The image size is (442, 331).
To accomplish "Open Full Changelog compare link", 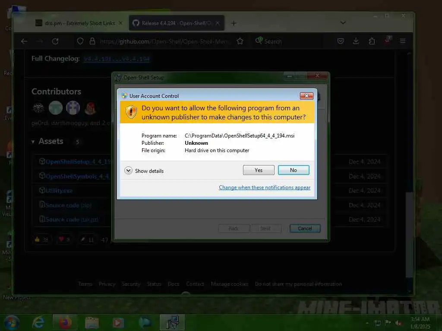I will 117,59.
